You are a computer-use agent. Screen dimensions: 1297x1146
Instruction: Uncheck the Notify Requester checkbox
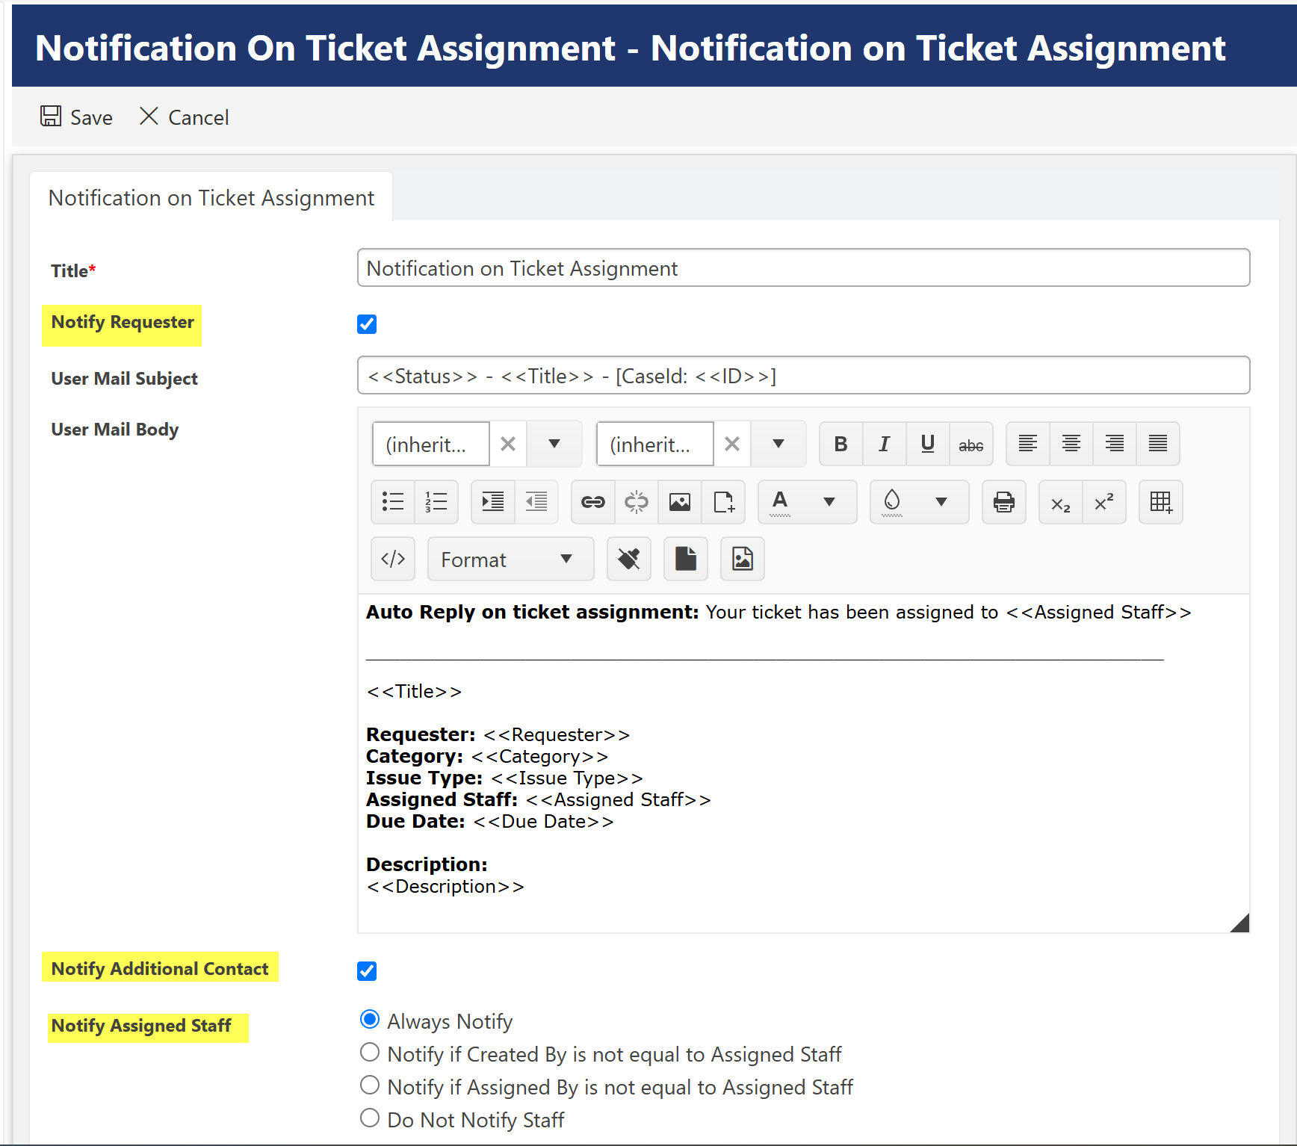(367, 324)
